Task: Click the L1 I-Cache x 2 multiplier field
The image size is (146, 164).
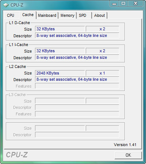Action: (102, 51)
